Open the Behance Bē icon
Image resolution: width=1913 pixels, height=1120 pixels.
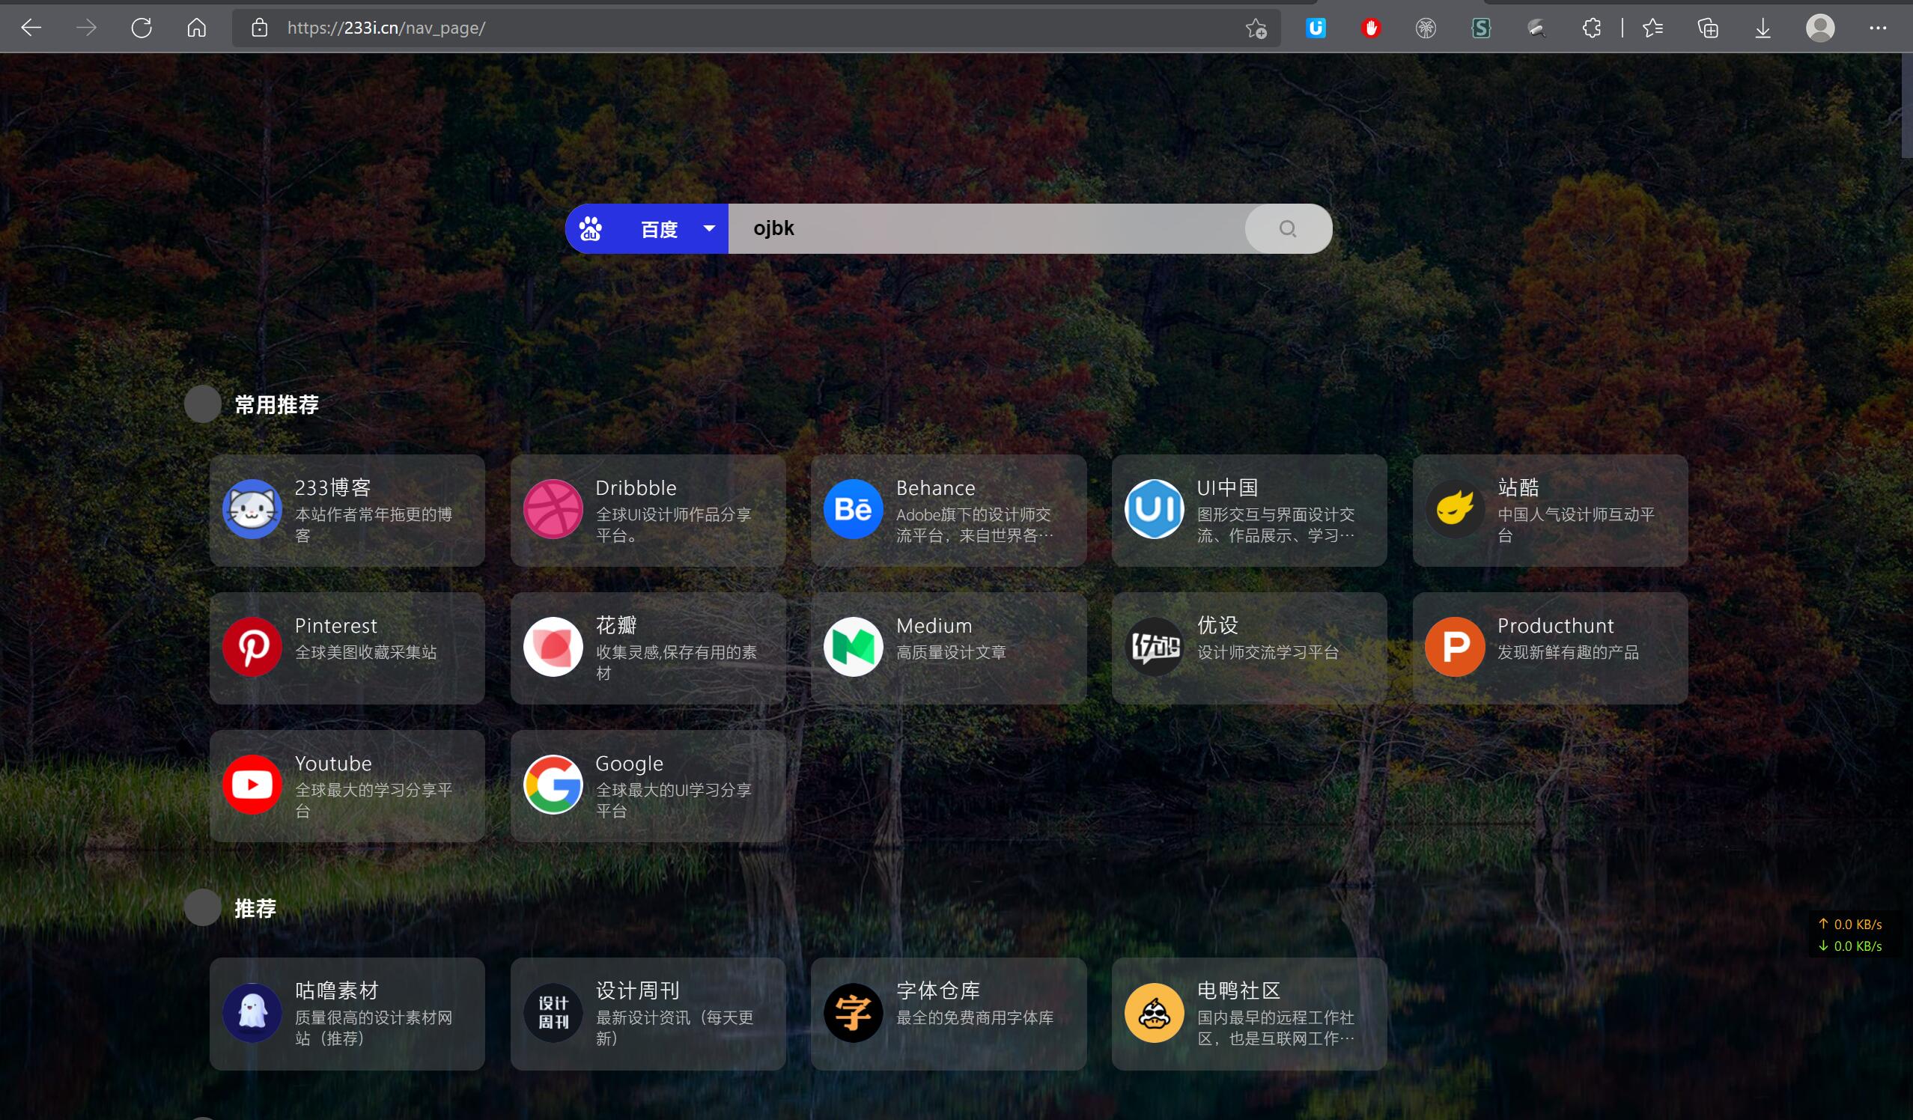click(853, 509)
